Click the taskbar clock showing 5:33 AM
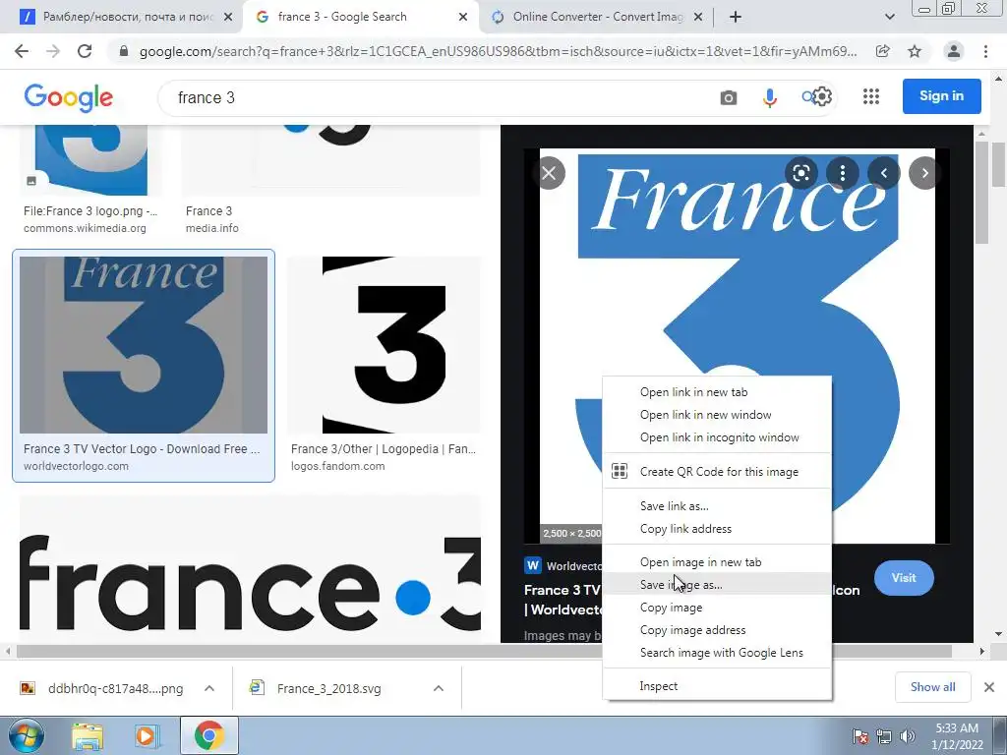 pyautogui.click(x=956, y=736)
